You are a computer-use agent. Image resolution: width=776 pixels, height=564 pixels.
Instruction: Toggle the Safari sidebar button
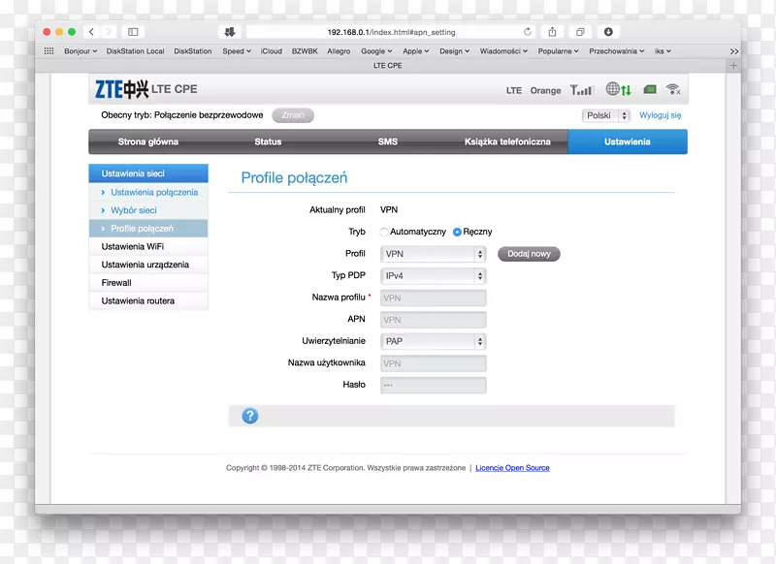point(133,32)
